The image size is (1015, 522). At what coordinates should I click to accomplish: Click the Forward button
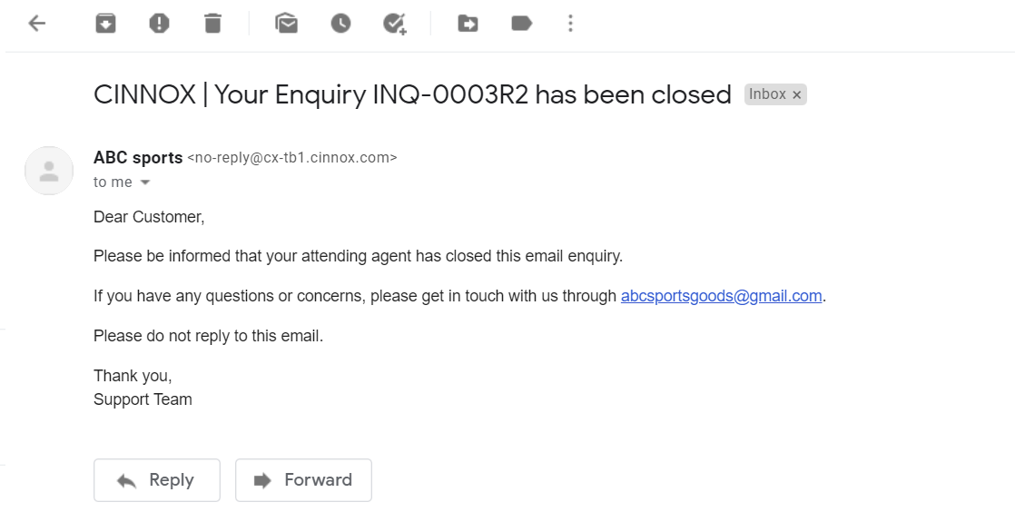click(x=303, y=480)
